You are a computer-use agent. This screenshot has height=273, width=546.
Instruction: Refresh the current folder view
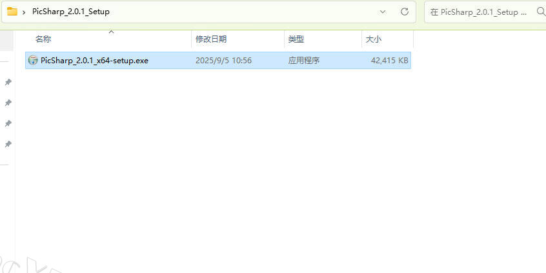tap(404, 12)
